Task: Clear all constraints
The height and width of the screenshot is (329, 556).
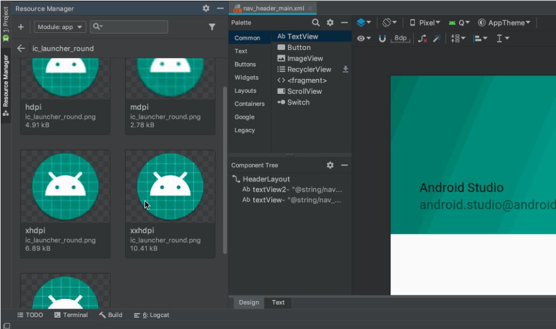Action: 422,38
